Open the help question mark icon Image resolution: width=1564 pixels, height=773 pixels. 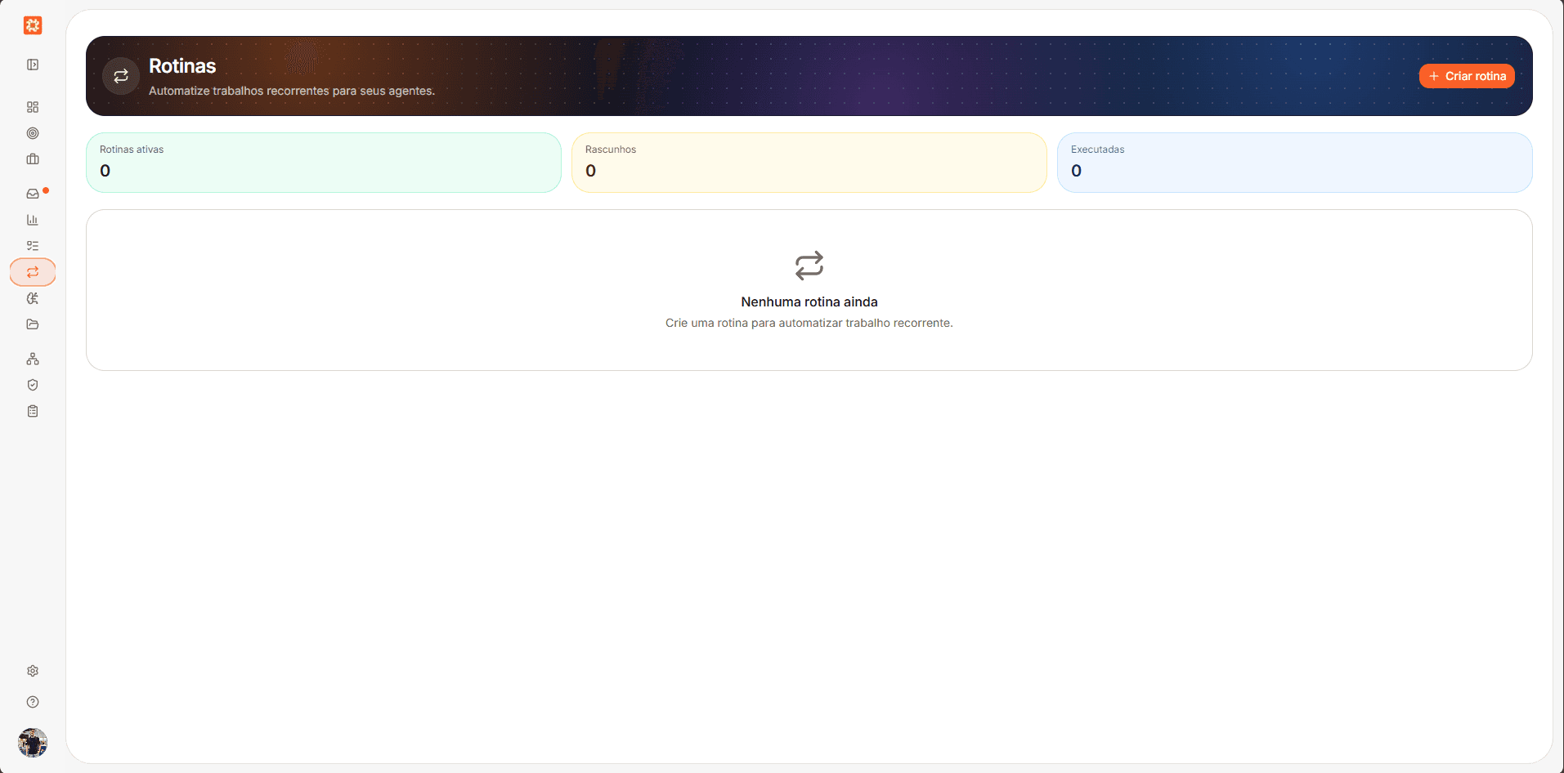pos(33,702)
